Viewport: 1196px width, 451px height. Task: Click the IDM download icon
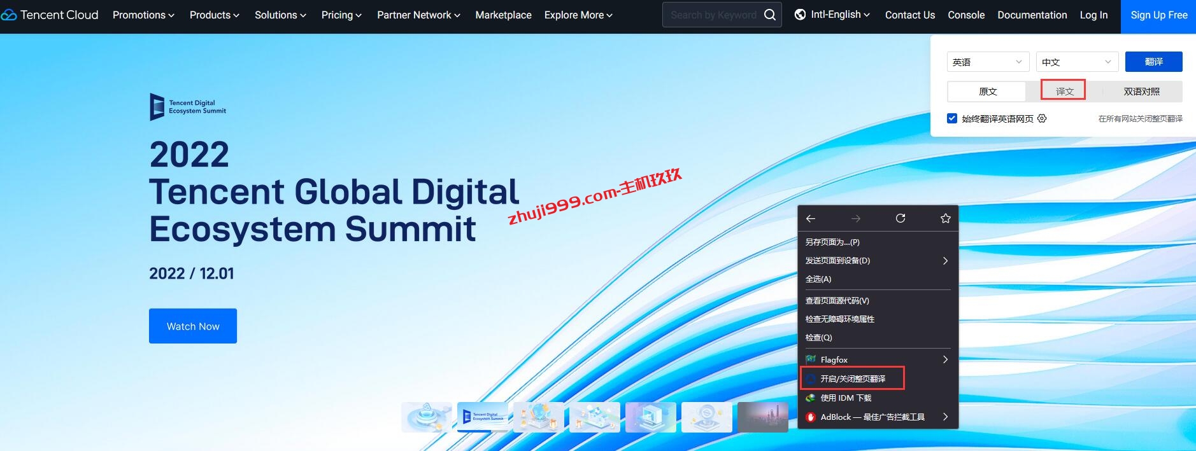click(811, 398)
